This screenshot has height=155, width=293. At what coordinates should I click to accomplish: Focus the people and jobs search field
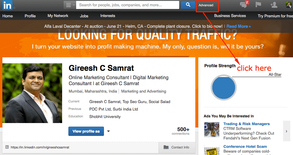coord(128,5)
